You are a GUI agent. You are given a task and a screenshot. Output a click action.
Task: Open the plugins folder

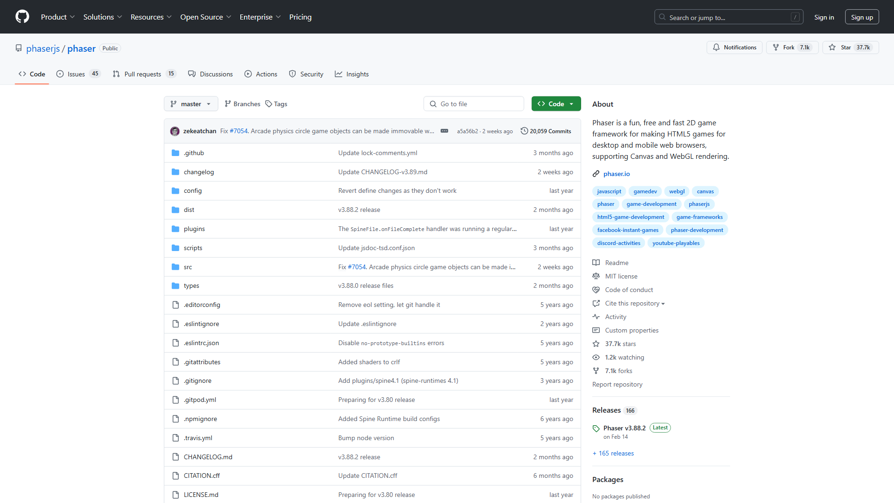[x=194, y=229]
